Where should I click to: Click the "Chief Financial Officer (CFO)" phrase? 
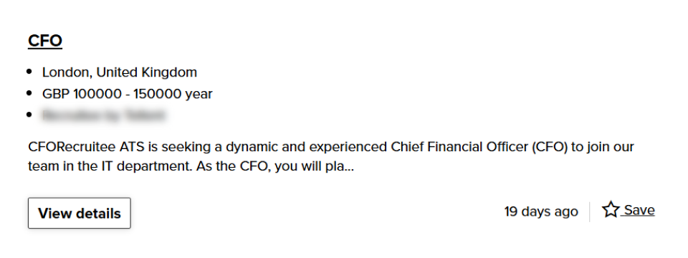tap(479, 146)
